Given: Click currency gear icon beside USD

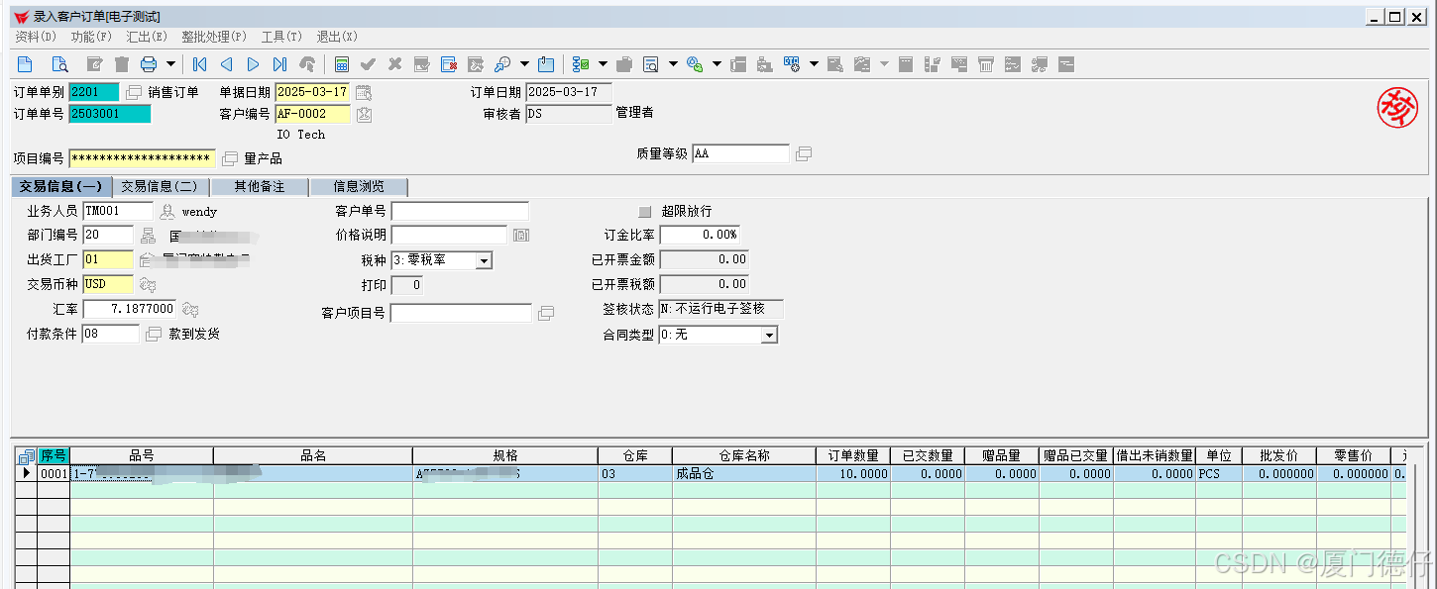Looking at the screenshot, I should tap(148, 284).
